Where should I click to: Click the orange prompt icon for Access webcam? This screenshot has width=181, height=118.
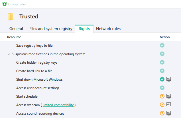162,105
